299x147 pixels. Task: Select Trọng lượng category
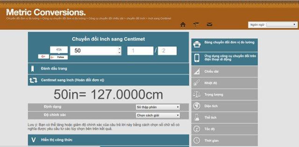click(x=224, y=95)
